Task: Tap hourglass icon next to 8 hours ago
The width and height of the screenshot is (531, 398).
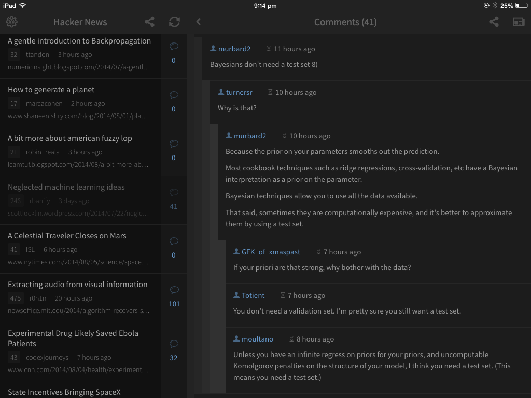Action: coord(291,339)
